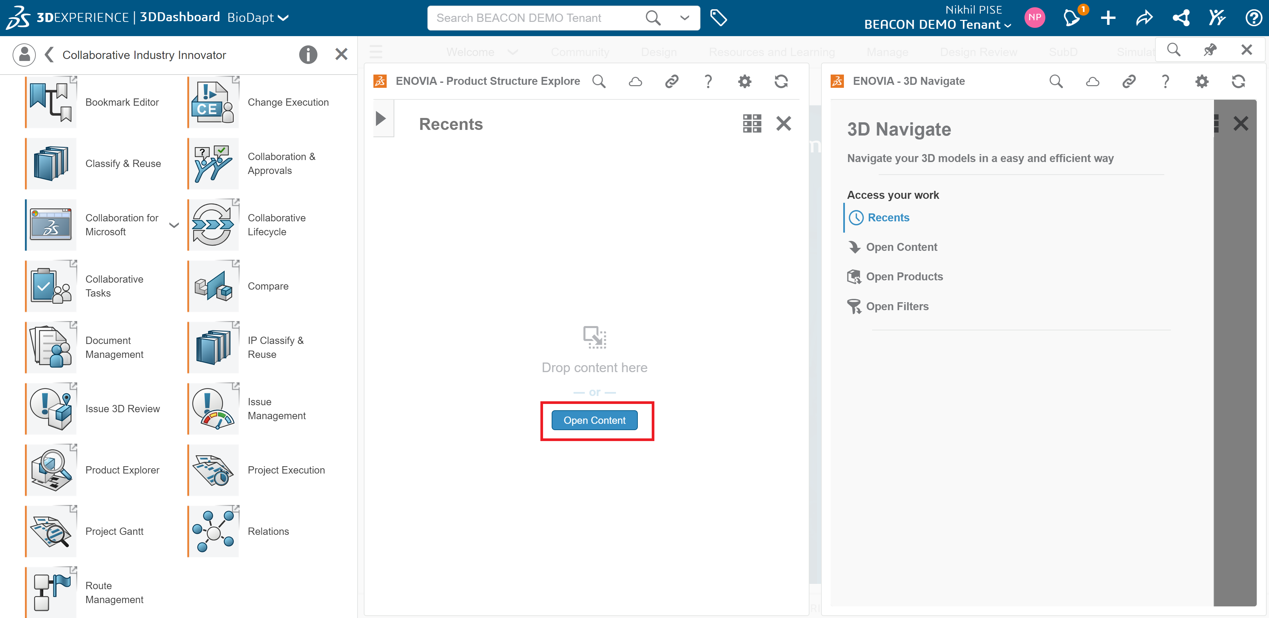The width and height of the screenshot is (1269, 618).
Task: Click Open Content in 3D Navigate
Action: coord(892,247)
